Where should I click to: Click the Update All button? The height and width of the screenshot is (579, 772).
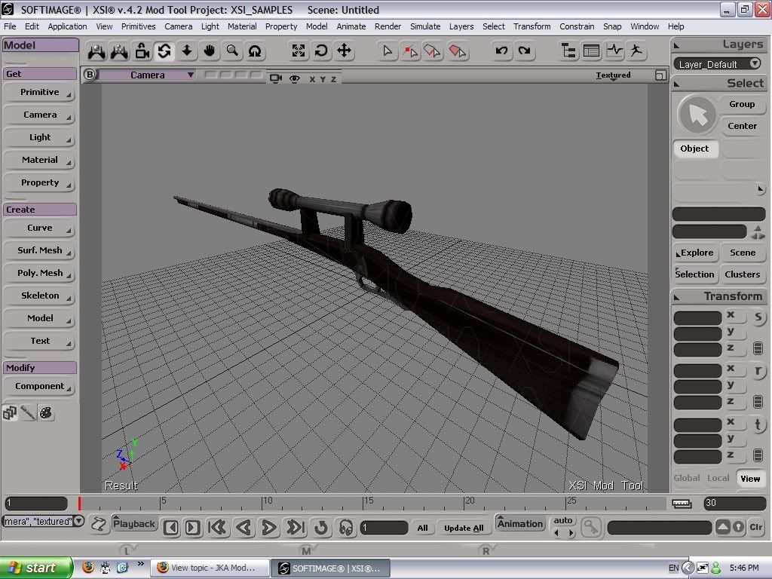click(x=464, y=528)
